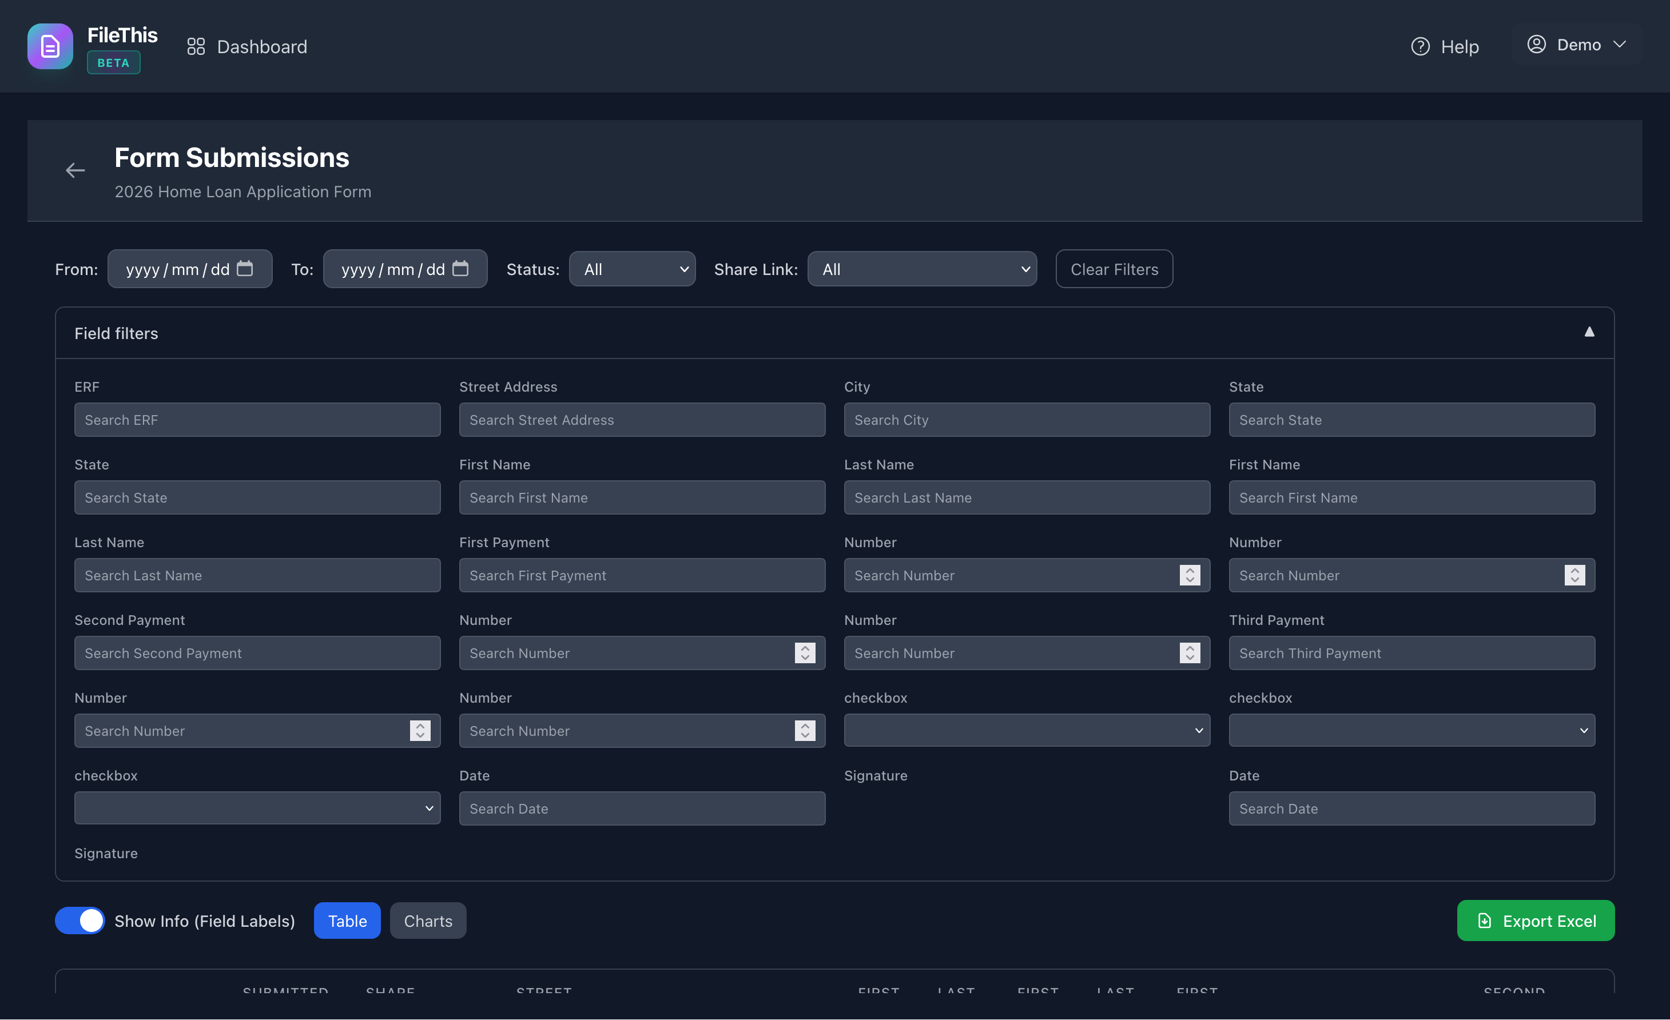This screenshot has height=1020, width=1670.
Task: Open the Dashboard grid icon
Action: 197,46
